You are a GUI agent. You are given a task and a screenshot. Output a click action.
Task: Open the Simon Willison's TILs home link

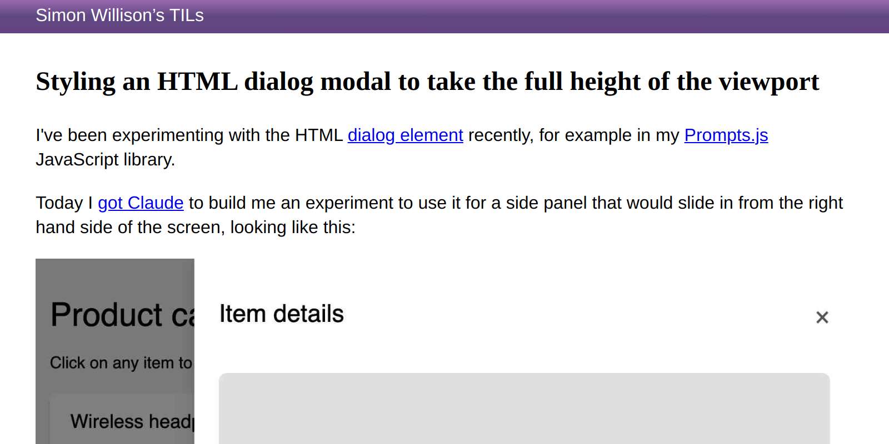(119, 16)
